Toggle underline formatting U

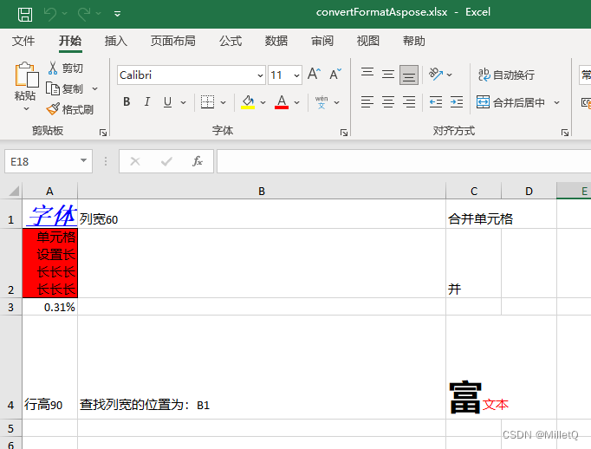pos(168,101)
